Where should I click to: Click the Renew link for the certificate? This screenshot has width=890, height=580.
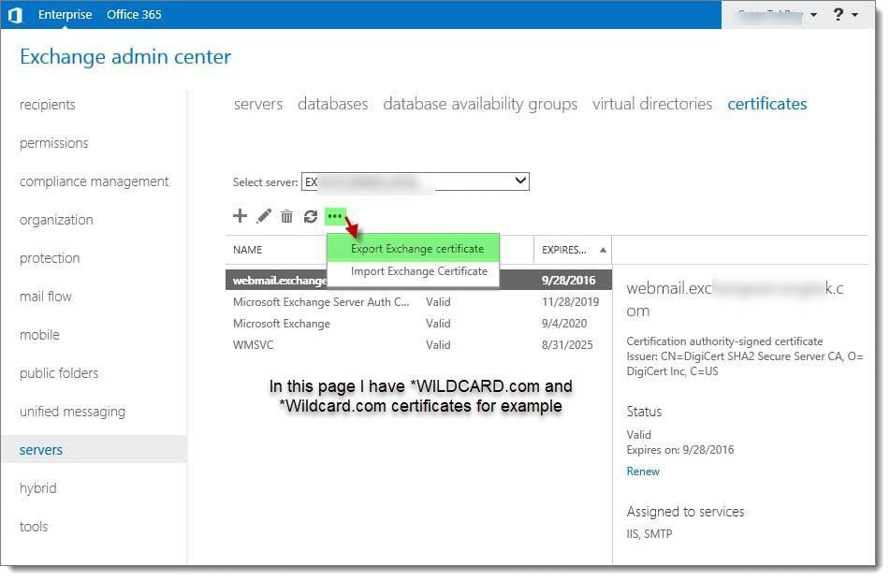tap(643, 471)
